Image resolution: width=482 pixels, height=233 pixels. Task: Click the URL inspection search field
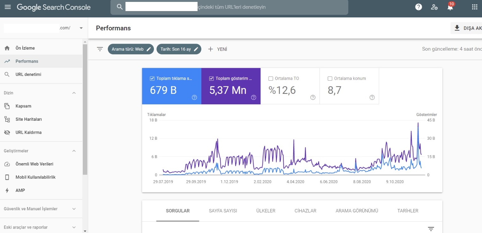click(229, 7)
